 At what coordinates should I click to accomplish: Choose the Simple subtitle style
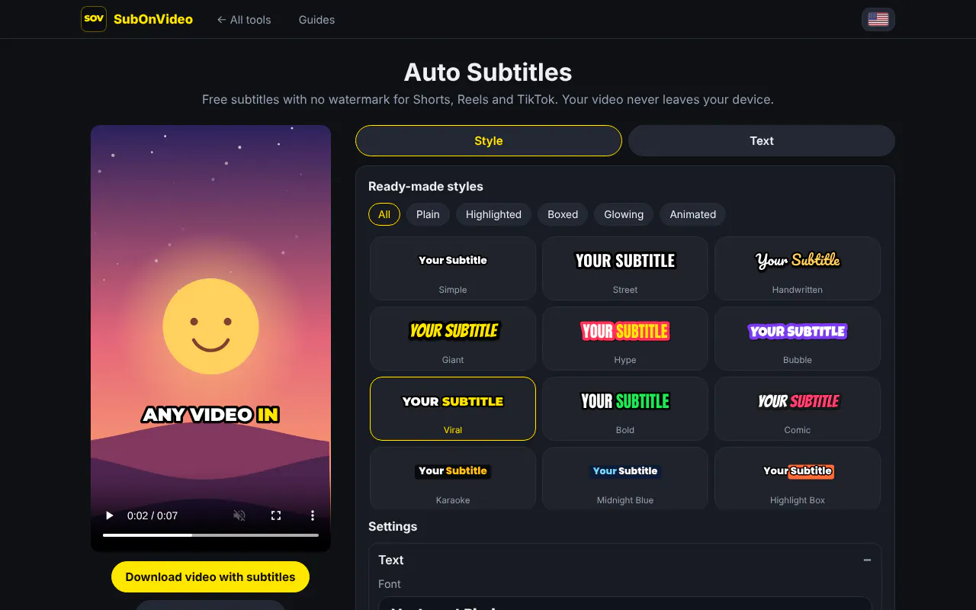point(453,268)
